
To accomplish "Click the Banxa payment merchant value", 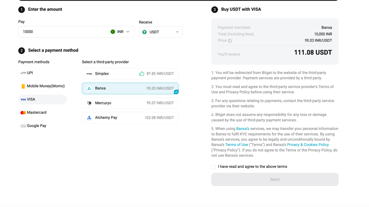I will pyautogui.click(x=327, y=28).
